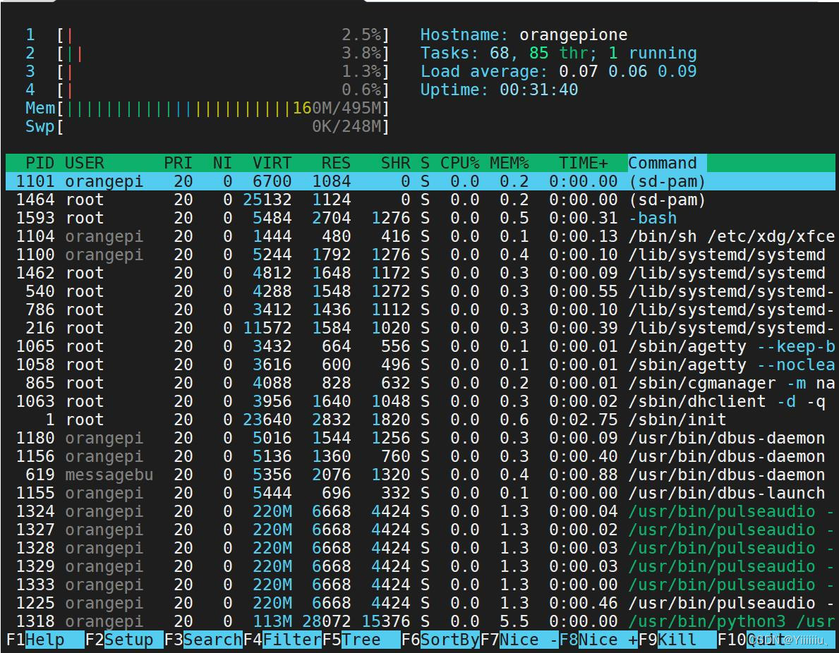839x653 pixels.
Task: Select pulseaudio thread PID 1328
Action: (x=420, y=548)
